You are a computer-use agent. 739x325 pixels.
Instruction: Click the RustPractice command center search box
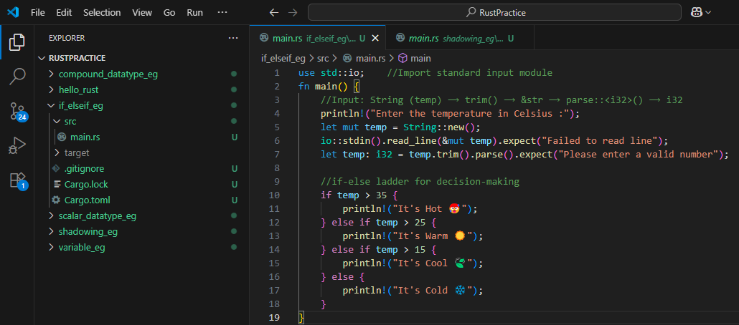point(495,13)
